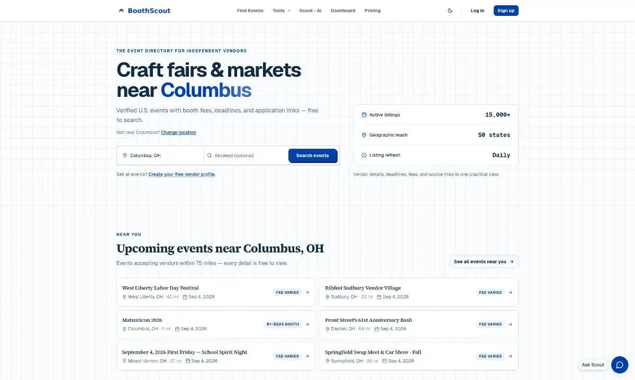Click the BoothScout tent logo icon

[121, 11]
